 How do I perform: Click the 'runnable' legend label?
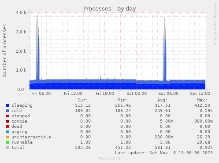click(x=22, y=142)
